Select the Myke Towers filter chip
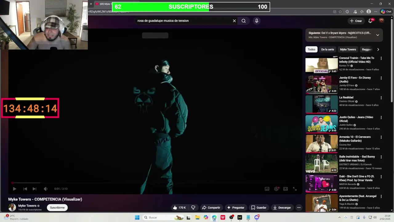The height and width of the screenshot is (222, 394). tap(348, 49)
